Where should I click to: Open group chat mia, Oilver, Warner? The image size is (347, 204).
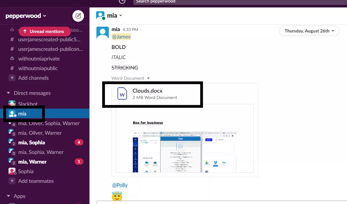[x=40, y=133]
